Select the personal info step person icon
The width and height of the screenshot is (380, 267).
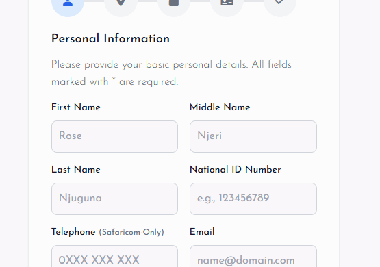coord(68,3)
